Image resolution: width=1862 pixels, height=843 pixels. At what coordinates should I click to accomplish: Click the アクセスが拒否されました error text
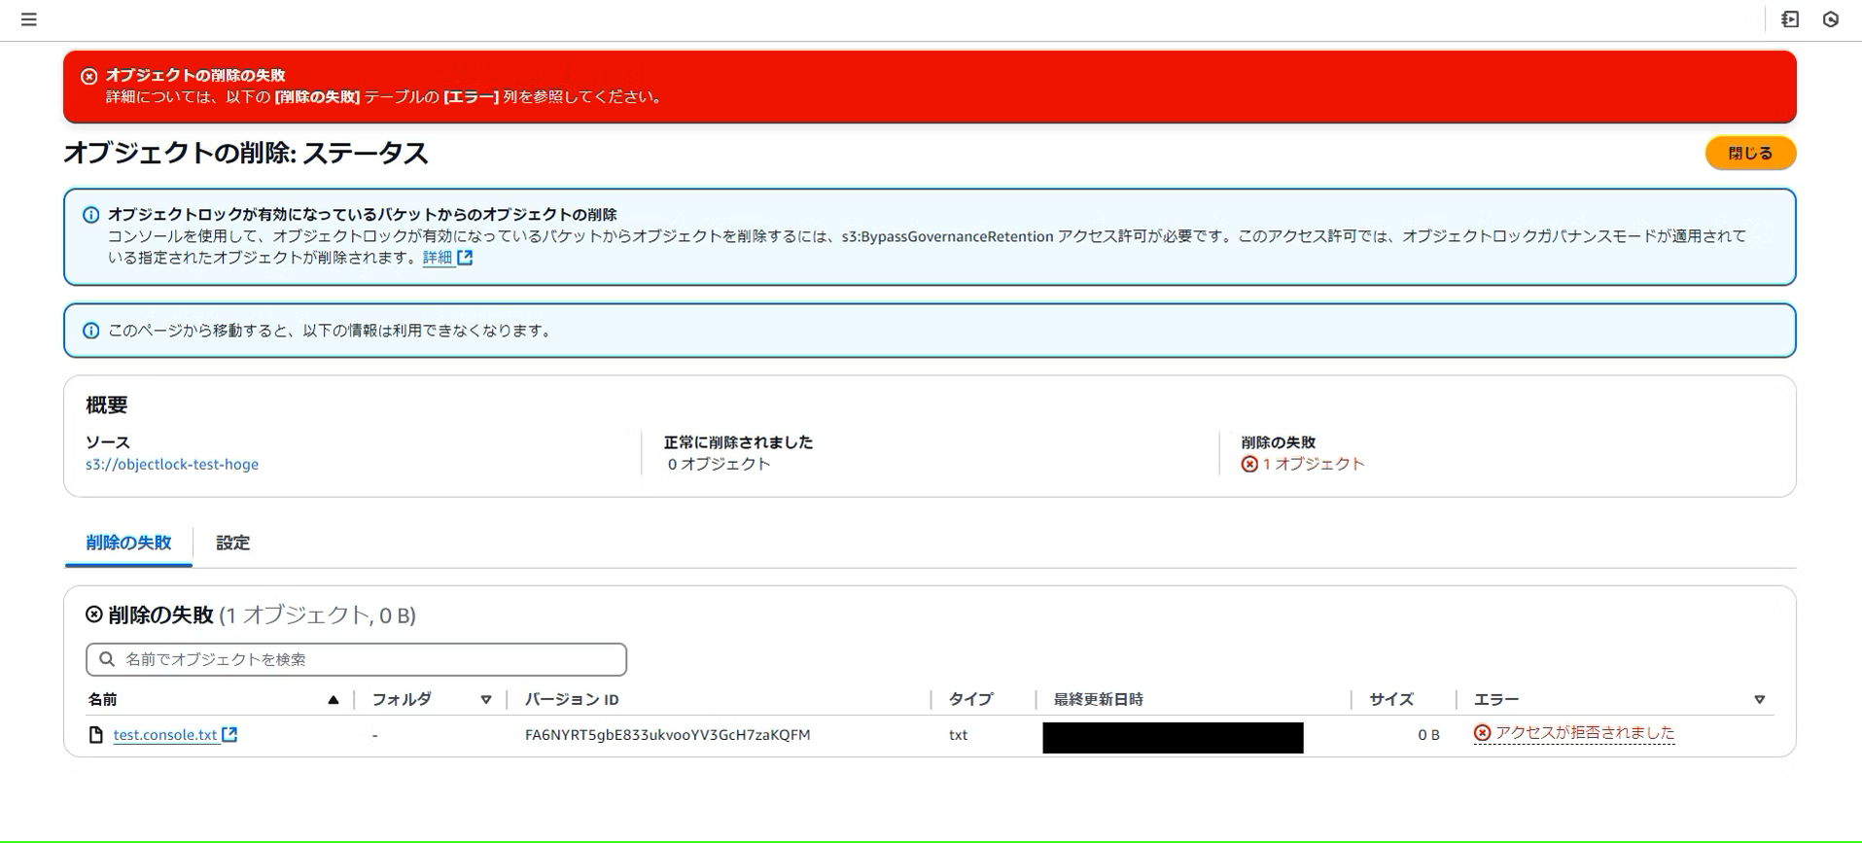point(1585,733)
